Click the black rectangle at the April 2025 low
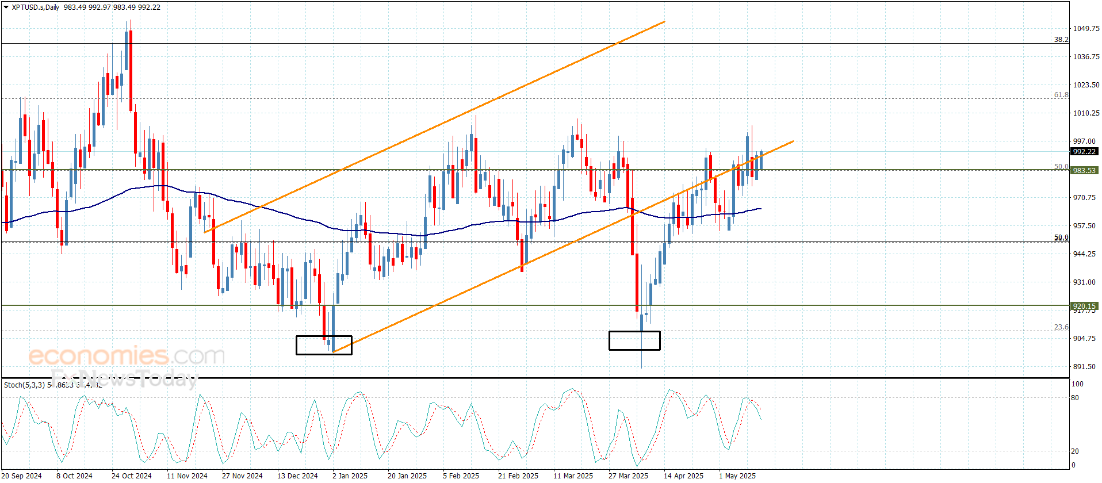Screen dimensions: 1102x483 tap(634, 340)
